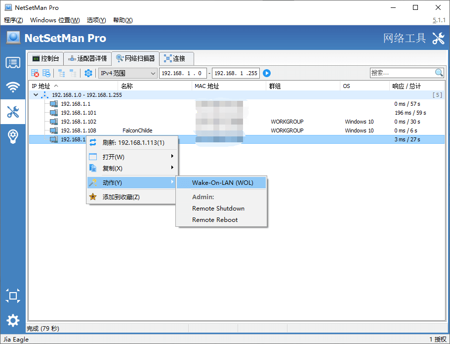Expand the 复制(X) submenu arrow
450x344 pixels.
pyautogui.click(x=172, y=168)
